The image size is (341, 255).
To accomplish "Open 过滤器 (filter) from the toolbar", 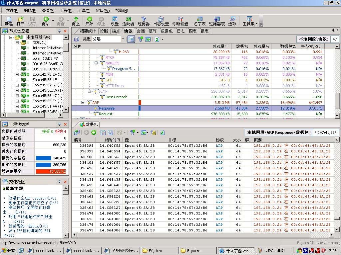I will (144, 21).
